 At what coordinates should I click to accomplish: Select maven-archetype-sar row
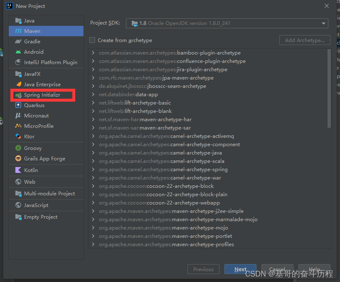pos(208,128)
